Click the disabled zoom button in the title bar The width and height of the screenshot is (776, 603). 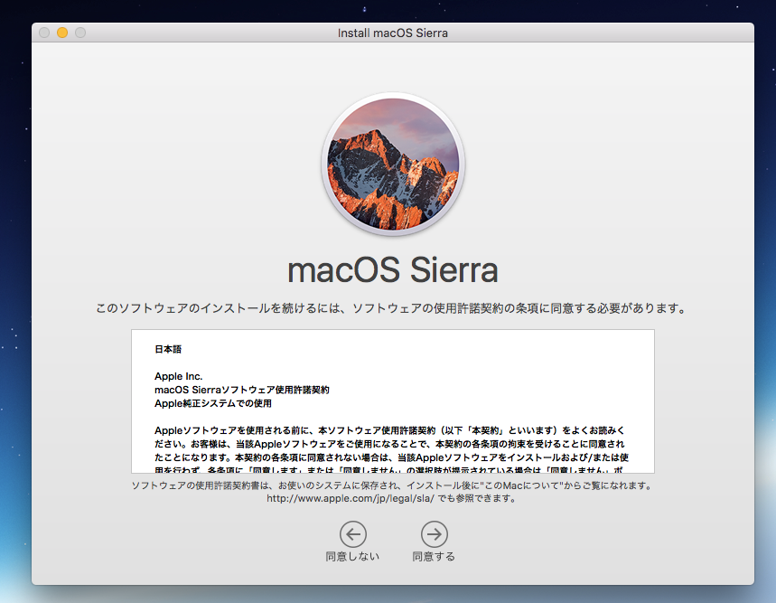pyautogui.click(x=80, y=33)
